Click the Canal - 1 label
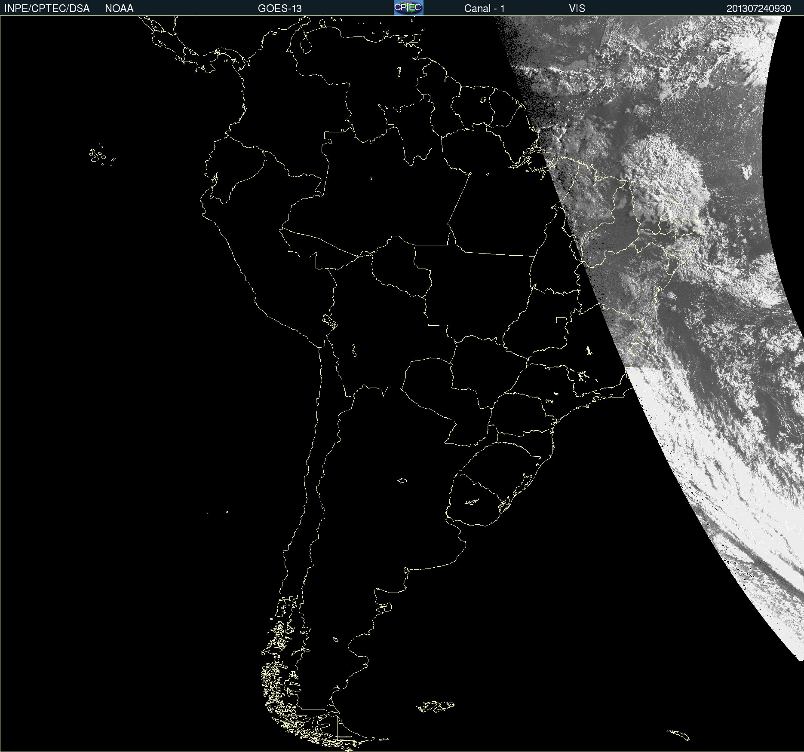 484,9
